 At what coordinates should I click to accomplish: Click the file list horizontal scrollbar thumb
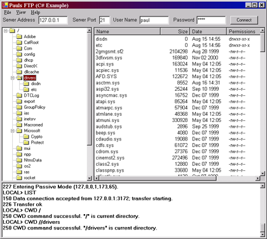(158, 178)
